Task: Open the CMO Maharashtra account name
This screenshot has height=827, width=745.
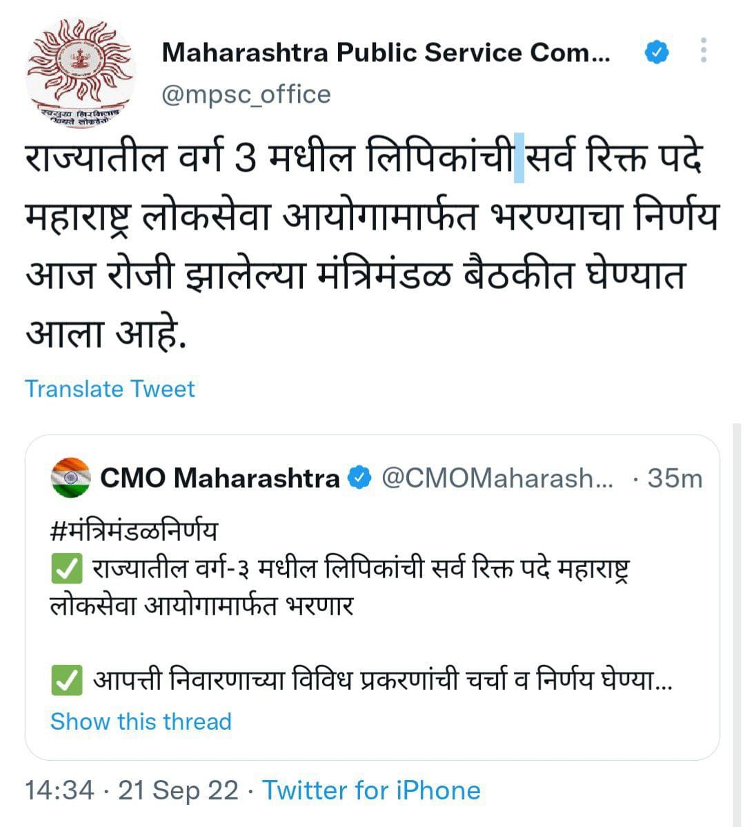Action: 219,478
